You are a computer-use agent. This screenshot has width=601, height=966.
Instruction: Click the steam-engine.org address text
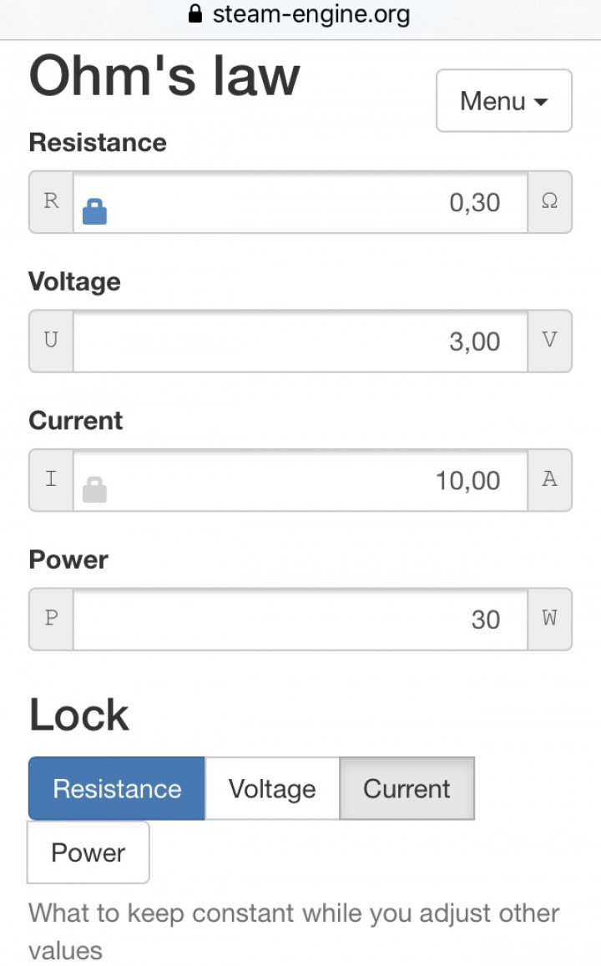coord(311,13)
